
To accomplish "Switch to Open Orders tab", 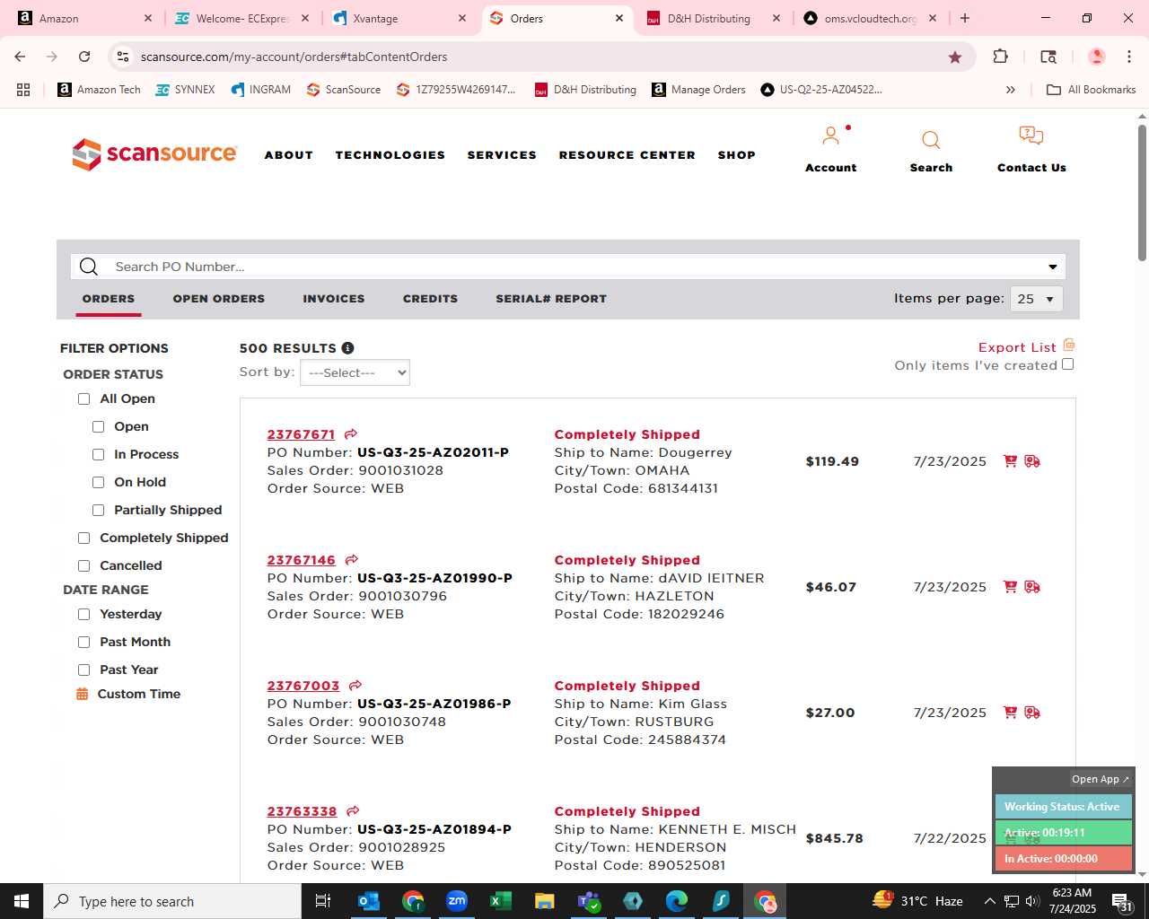I will coord(219,299).
